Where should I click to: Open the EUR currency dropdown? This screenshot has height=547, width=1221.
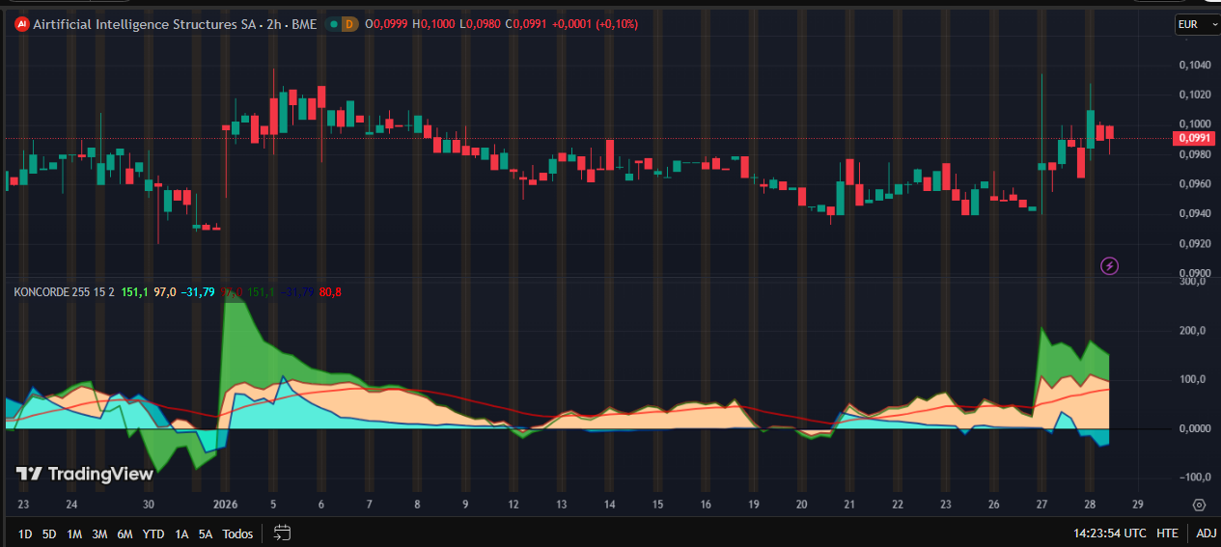(1198, 24)
